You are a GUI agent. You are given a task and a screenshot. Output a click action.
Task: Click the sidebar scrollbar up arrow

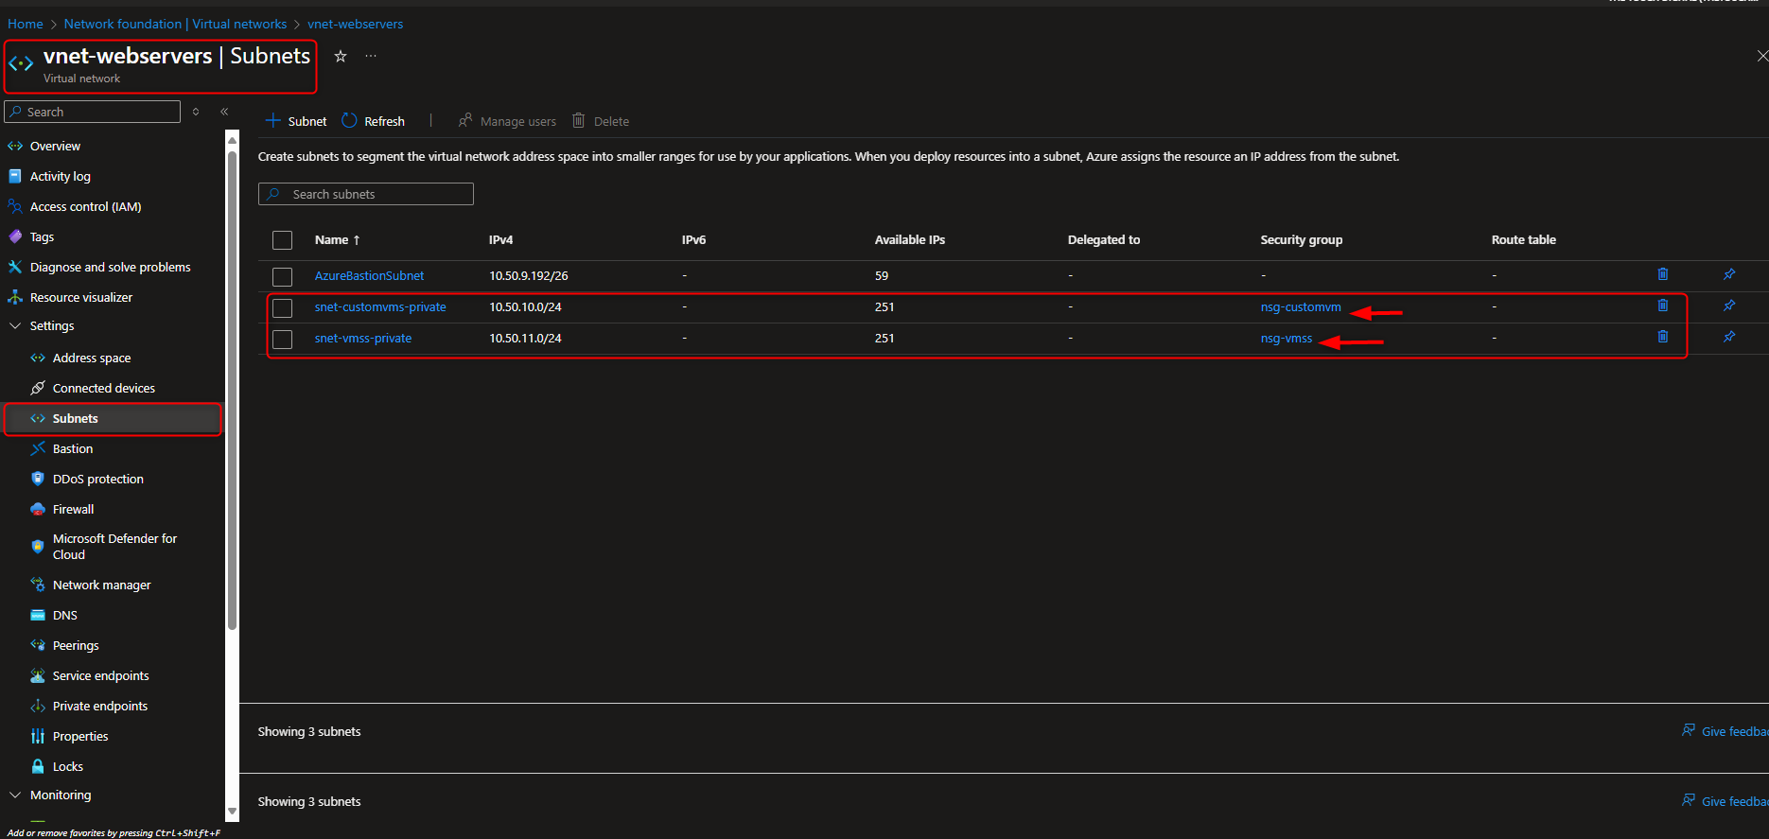point(232,139)
